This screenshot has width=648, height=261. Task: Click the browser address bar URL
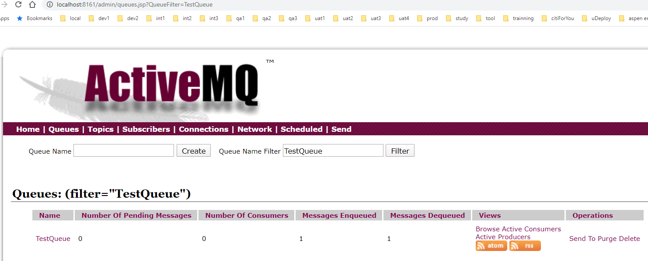tap(135, 5)
